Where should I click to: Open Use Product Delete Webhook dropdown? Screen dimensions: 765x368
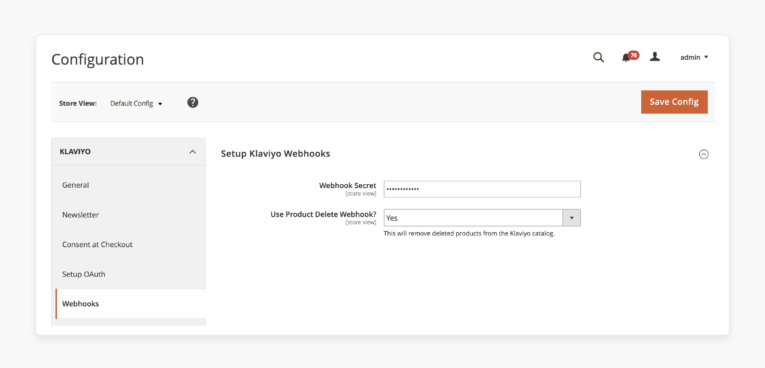[x=482, y=218]
